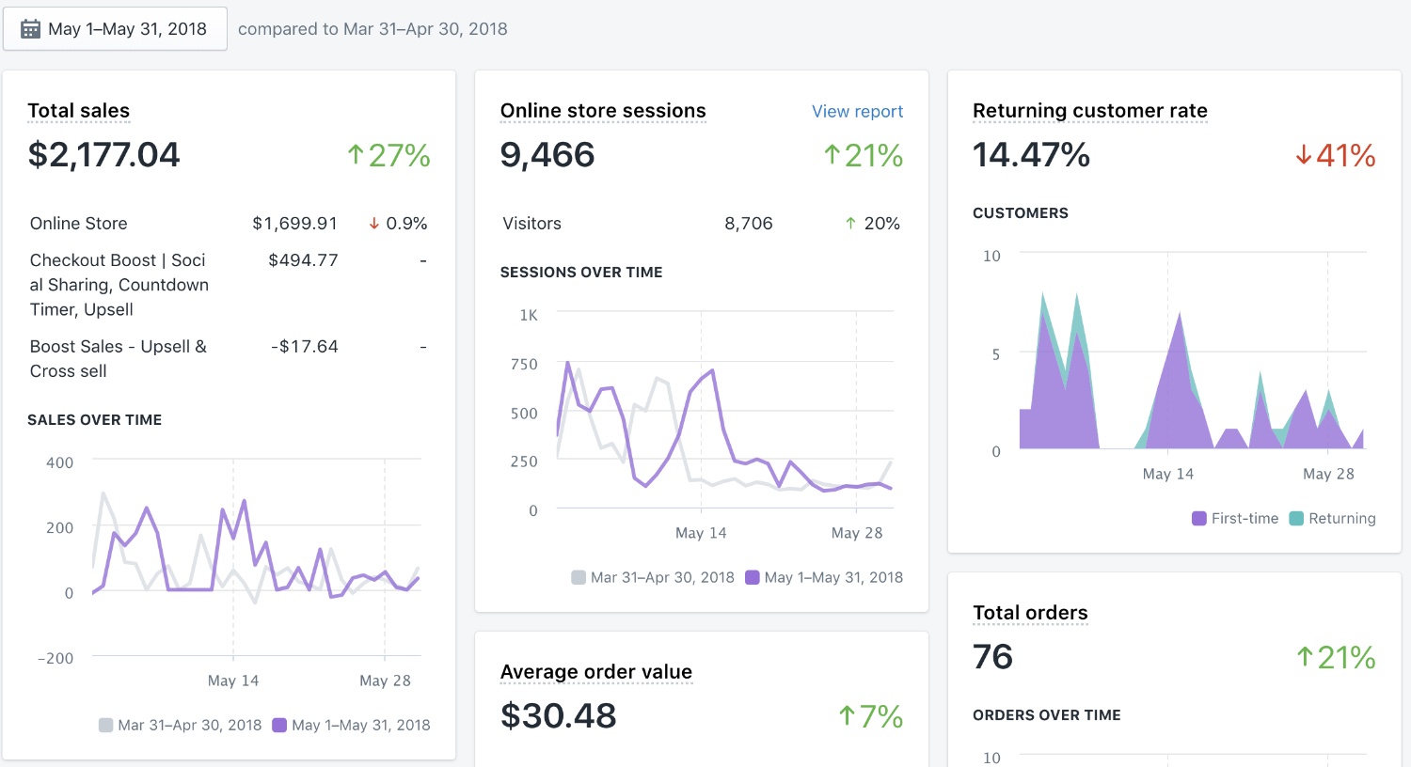Click the Total sales 27% change value

click(399, 155)
